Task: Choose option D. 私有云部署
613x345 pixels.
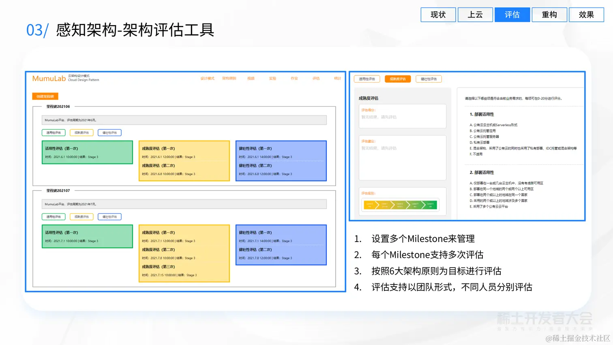Action: pos(480,143)
